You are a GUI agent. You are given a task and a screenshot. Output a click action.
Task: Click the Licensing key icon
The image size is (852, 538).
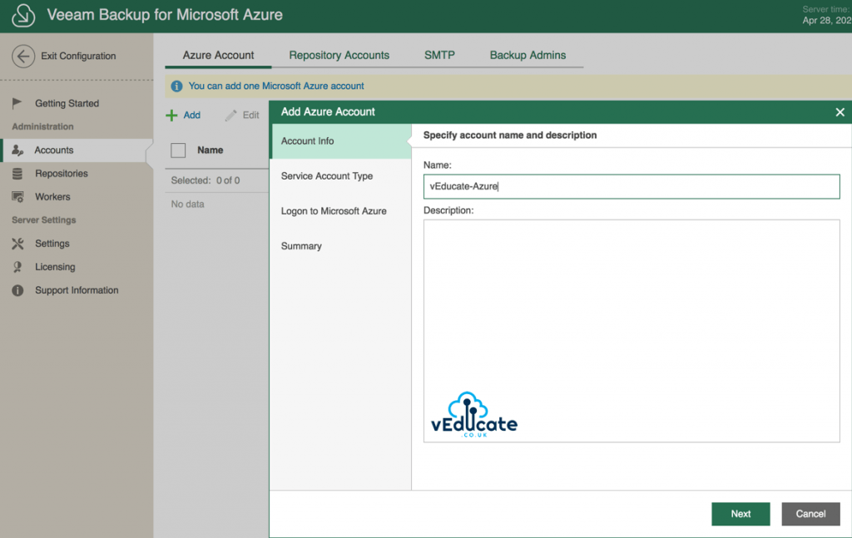pyautogui.click(x=19, y=266)
